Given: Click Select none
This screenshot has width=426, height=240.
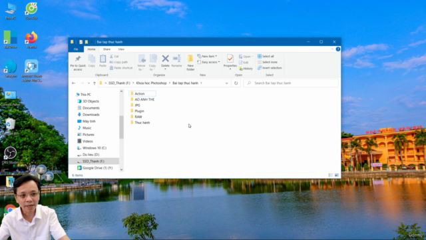Looking at the screenshot, I should point(268,62).
